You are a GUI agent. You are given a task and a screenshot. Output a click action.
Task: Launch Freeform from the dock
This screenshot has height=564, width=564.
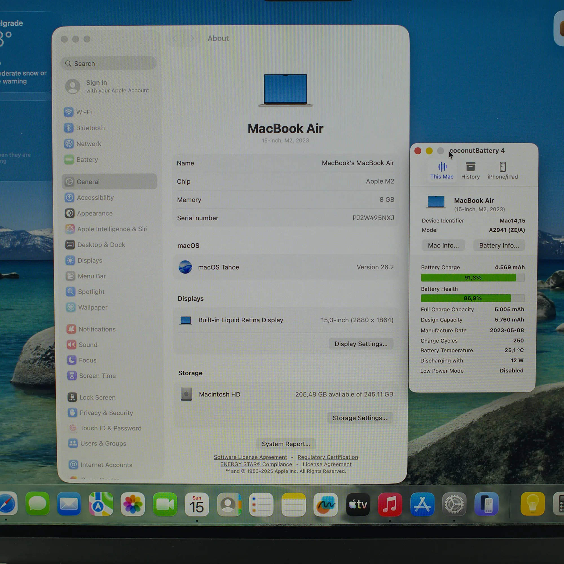[x=325, y=504]
